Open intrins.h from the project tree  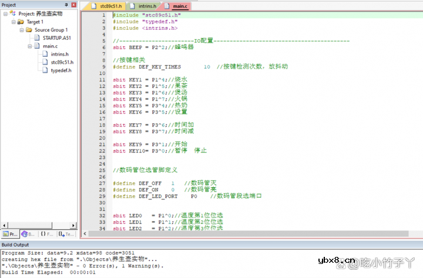click(59, 55)
